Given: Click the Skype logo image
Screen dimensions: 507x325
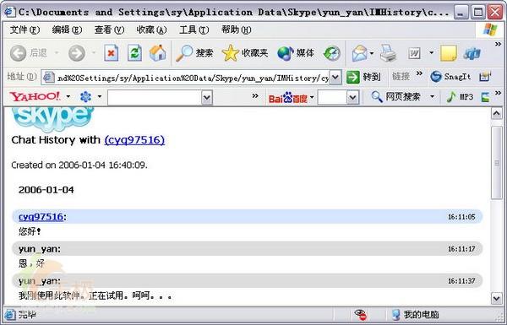Looking at the screenshot, I should [x=52, y=120].
